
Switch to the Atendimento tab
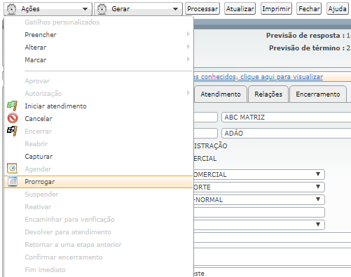pos(221,94)
